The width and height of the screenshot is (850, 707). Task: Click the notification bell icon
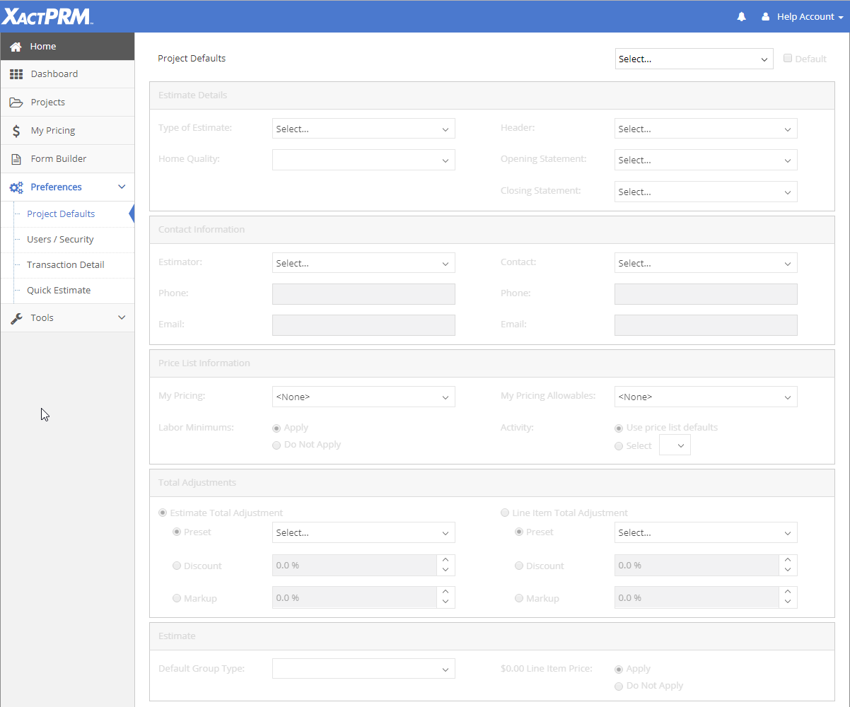[741, 17]
